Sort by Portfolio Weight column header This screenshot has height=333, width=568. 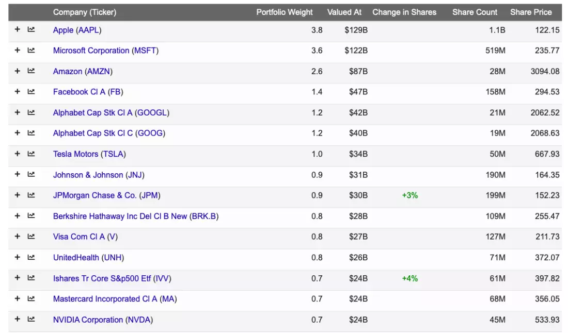(285, 12)
